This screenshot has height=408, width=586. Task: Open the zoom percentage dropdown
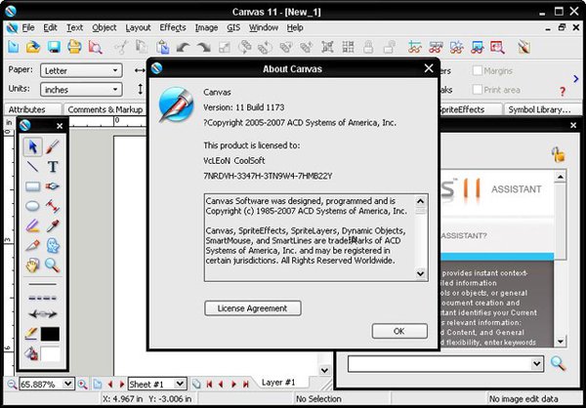(x=69, y=385)
